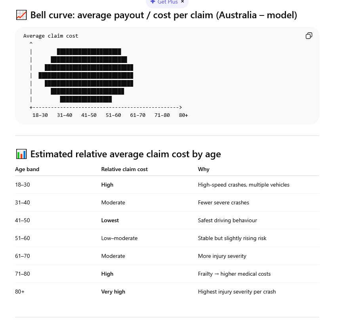Click the "Safest driving behaviour" cell
Screen dimensions: 349x326
(227, 220)
